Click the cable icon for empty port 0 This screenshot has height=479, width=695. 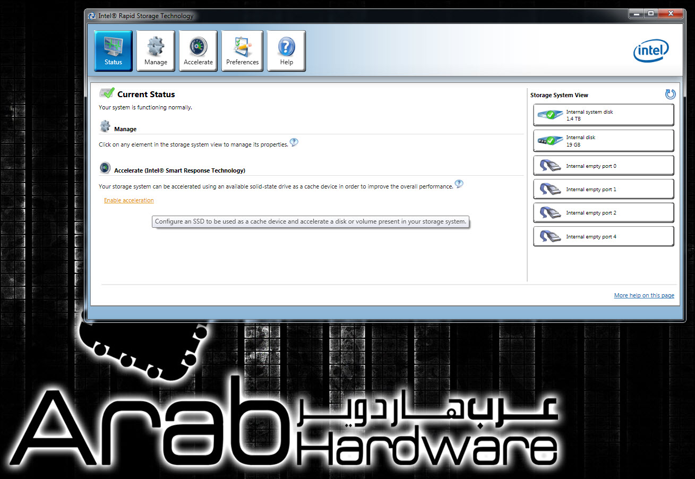550,166
